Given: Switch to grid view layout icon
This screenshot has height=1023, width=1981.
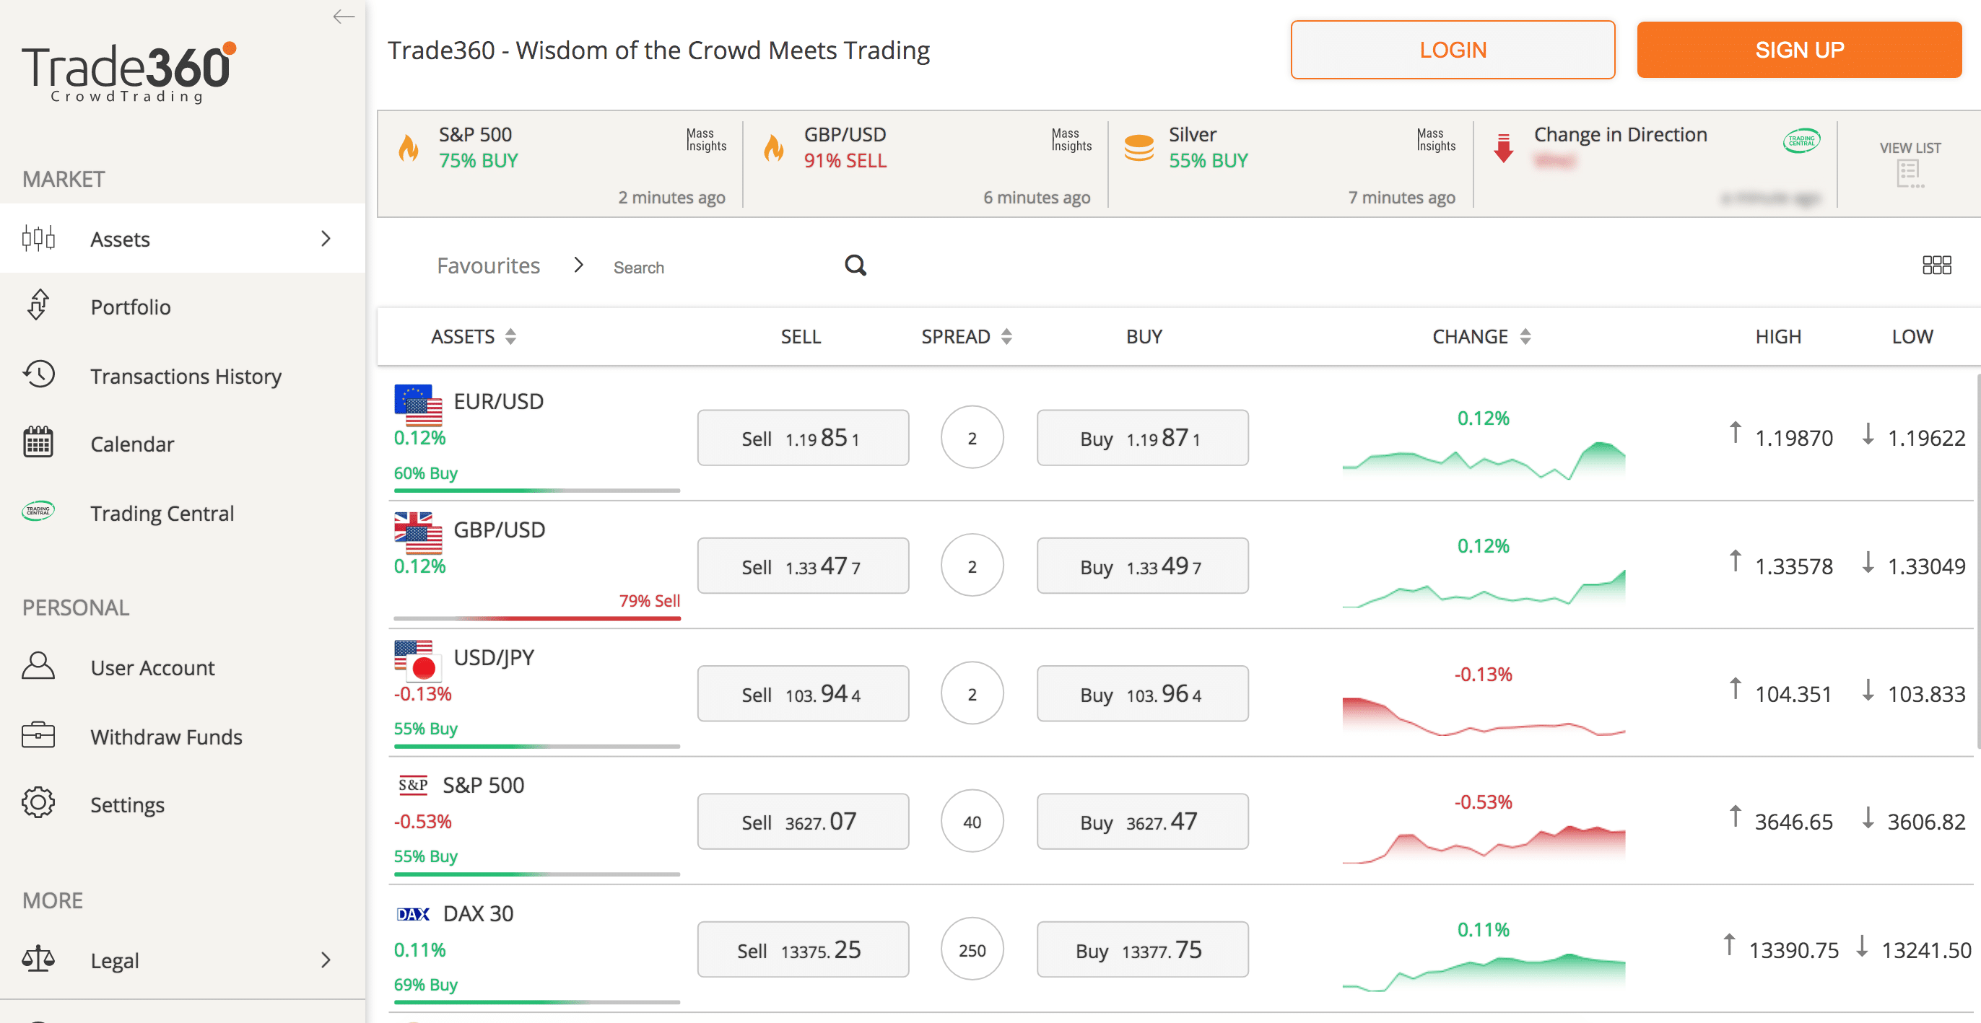Looking at the screenshot, I should (x=1937, y=265).
